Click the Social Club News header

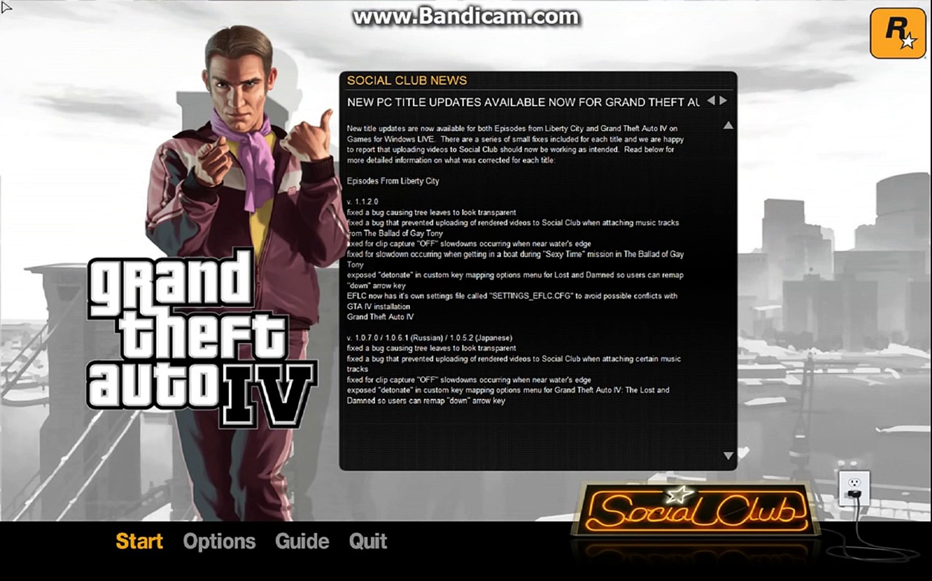click(x=407, y=81)
